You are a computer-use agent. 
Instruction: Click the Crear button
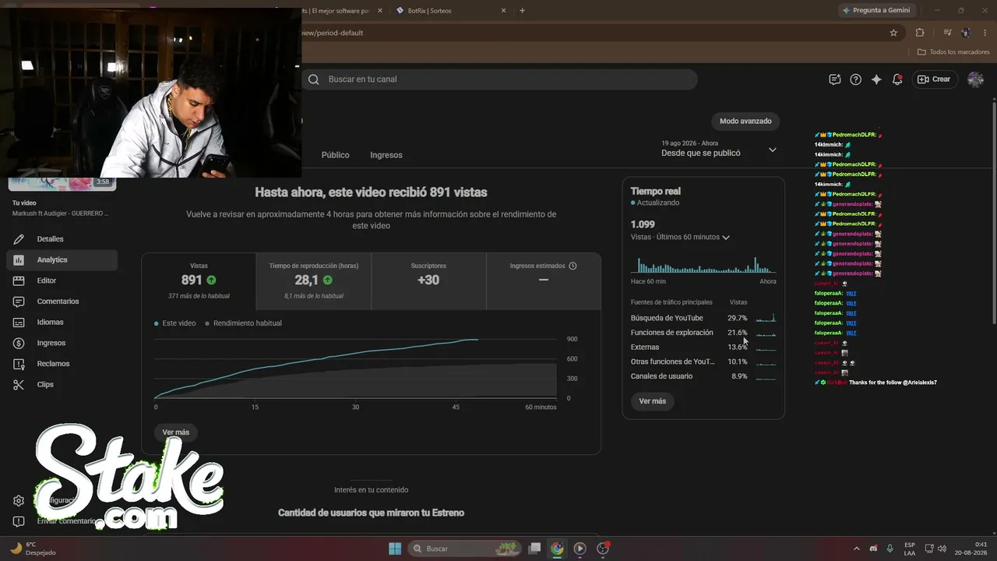(x=935, y=79)
